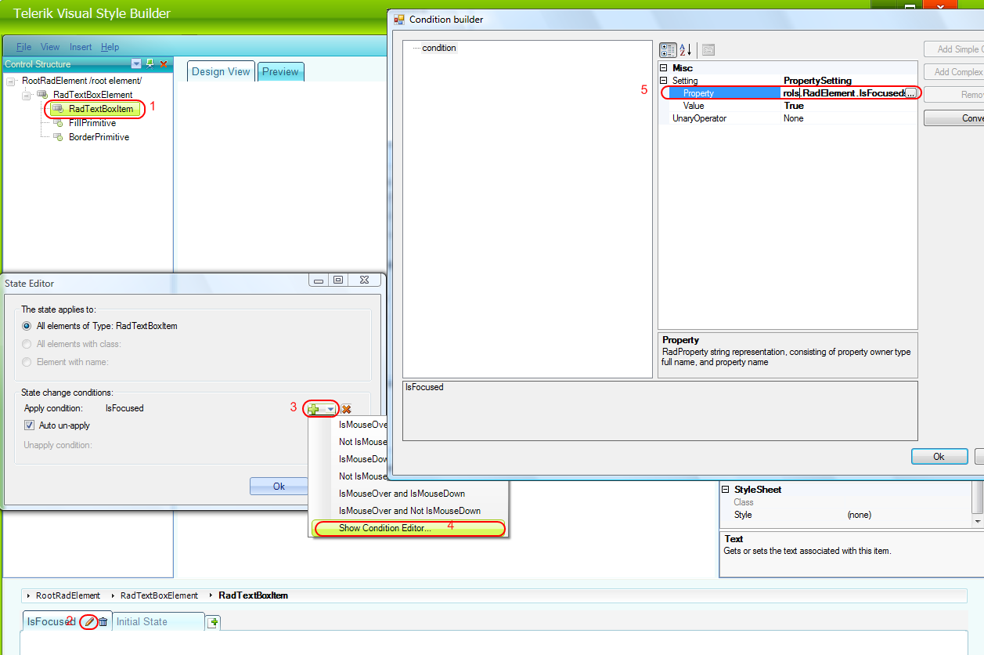Click Ok in the Condition builder
This screenshot has width=984, height=655.
(939, 457)
